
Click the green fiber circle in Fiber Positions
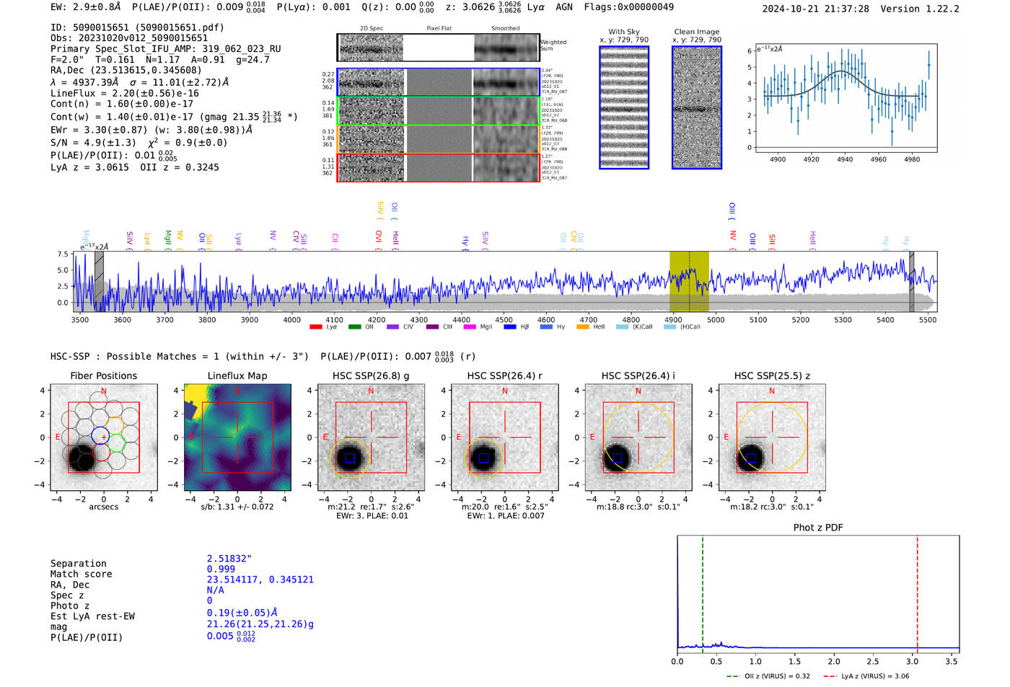click(116, 443)
